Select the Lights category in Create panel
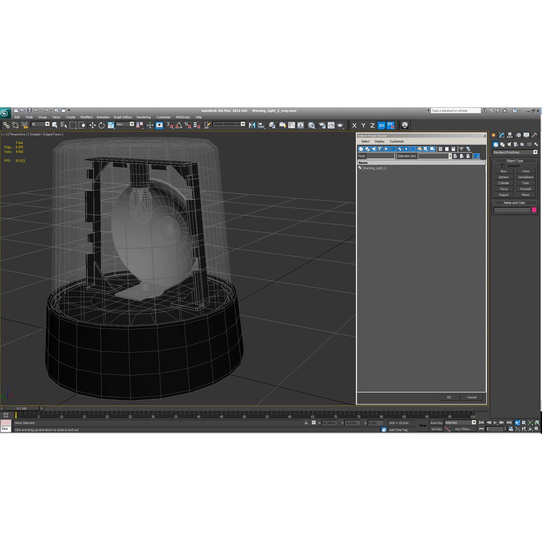The width and height of the screenshot is (542, 542). pyautogui.click(x=509, y=145)
